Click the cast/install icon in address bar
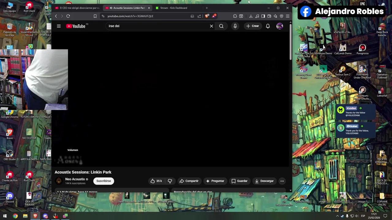Image resolution: width=392 pixels, height=220 pixels. click(x=192, y=16)
